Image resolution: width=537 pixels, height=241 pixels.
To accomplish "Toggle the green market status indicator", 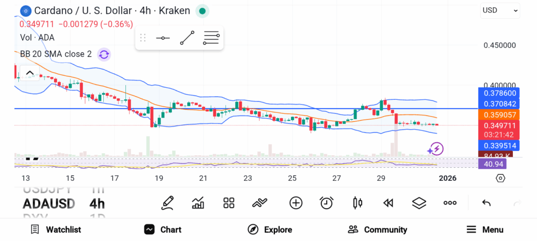I will [202, 10].
